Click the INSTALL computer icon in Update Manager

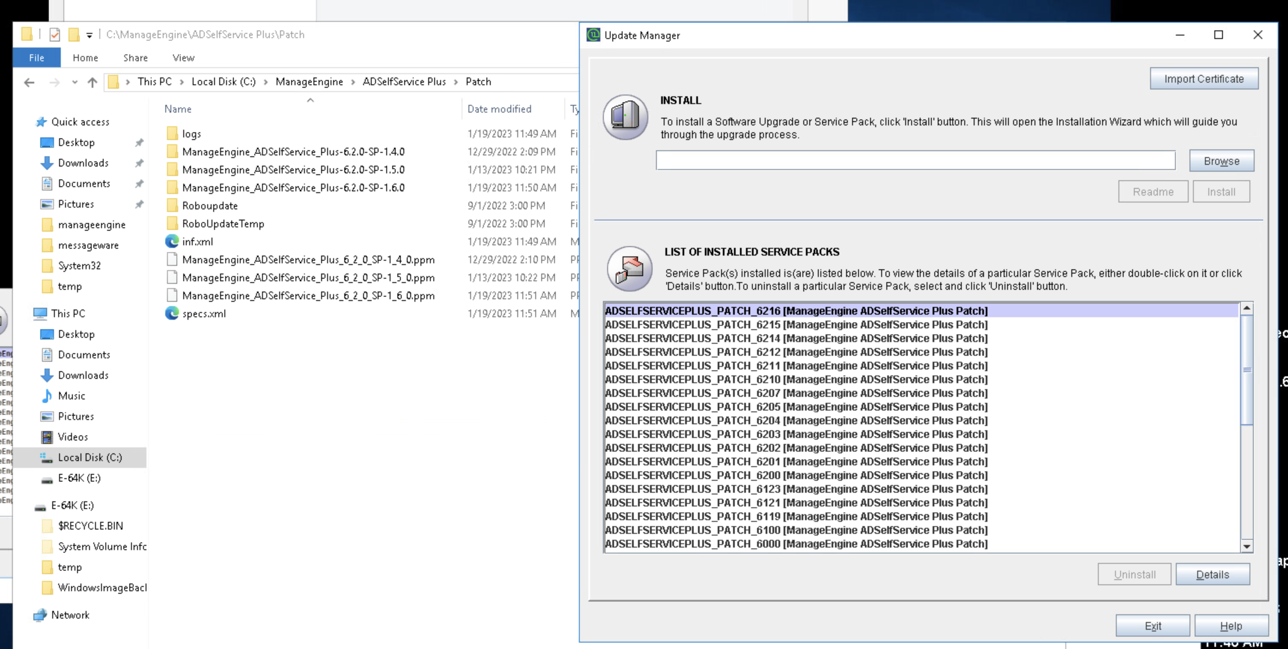click(626, 117)
